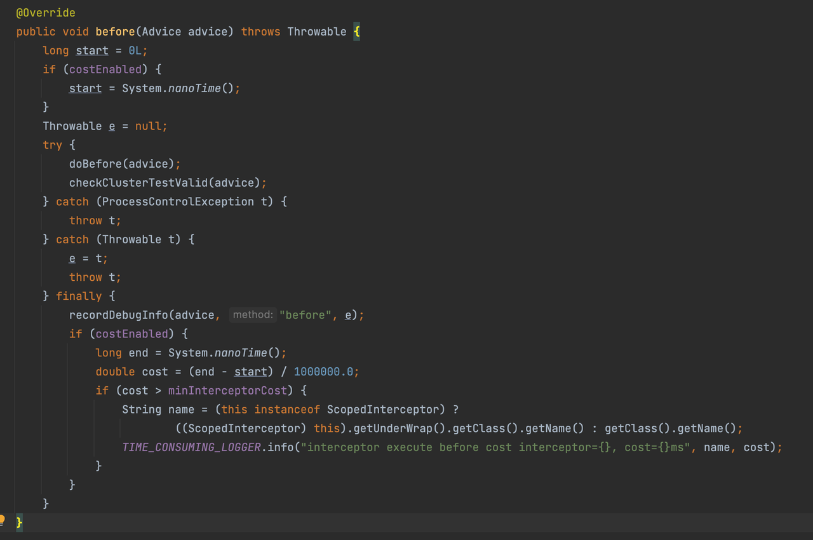Click the 'throws' keyword
Viewport: 813px width, 540px height.
(260, 32)
